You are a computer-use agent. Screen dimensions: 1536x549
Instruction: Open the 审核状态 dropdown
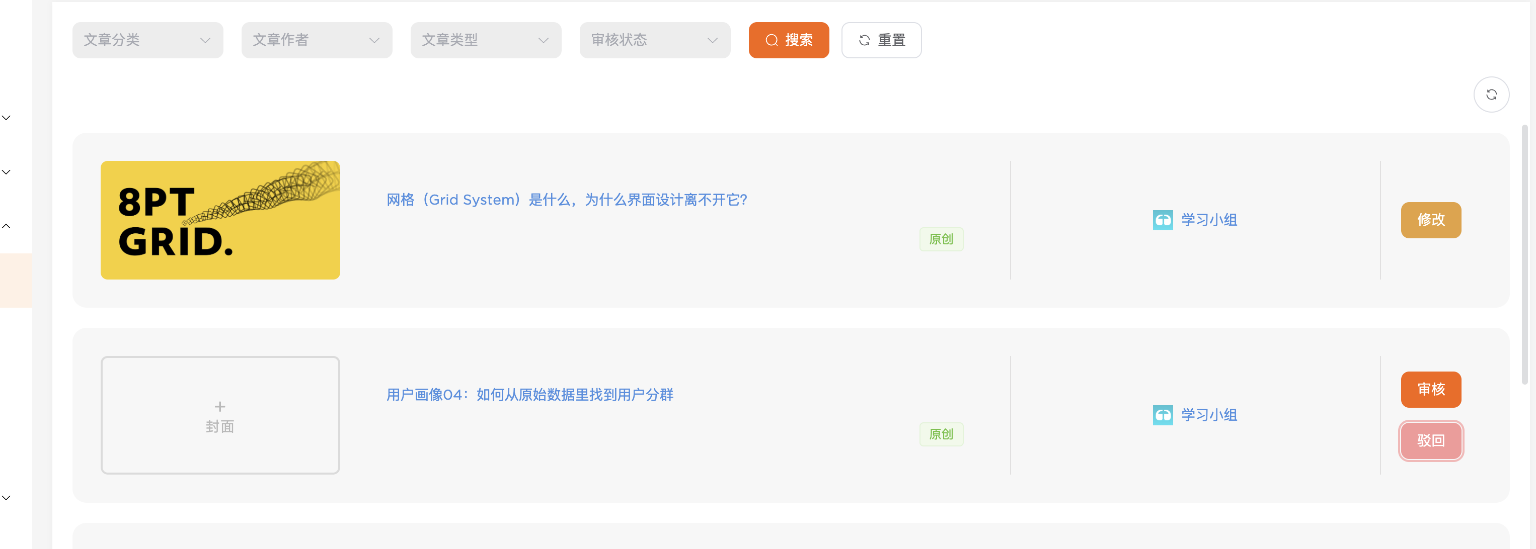(x=655, y=41)
